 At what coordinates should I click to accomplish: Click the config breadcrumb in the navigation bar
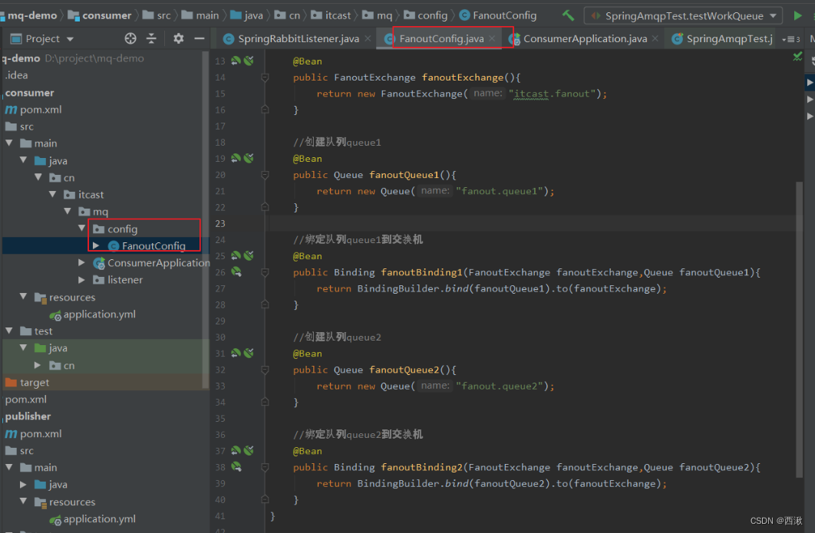(x=426, y=15)
